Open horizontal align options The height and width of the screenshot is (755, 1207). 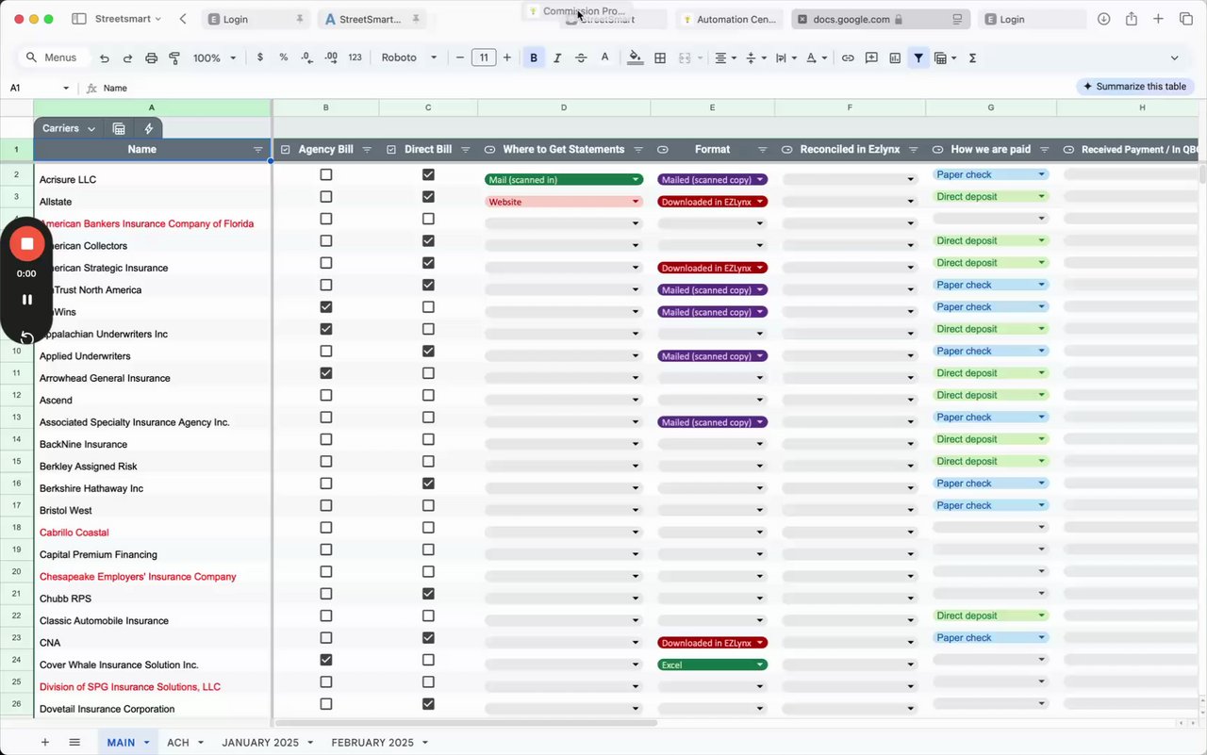[724, 58]
